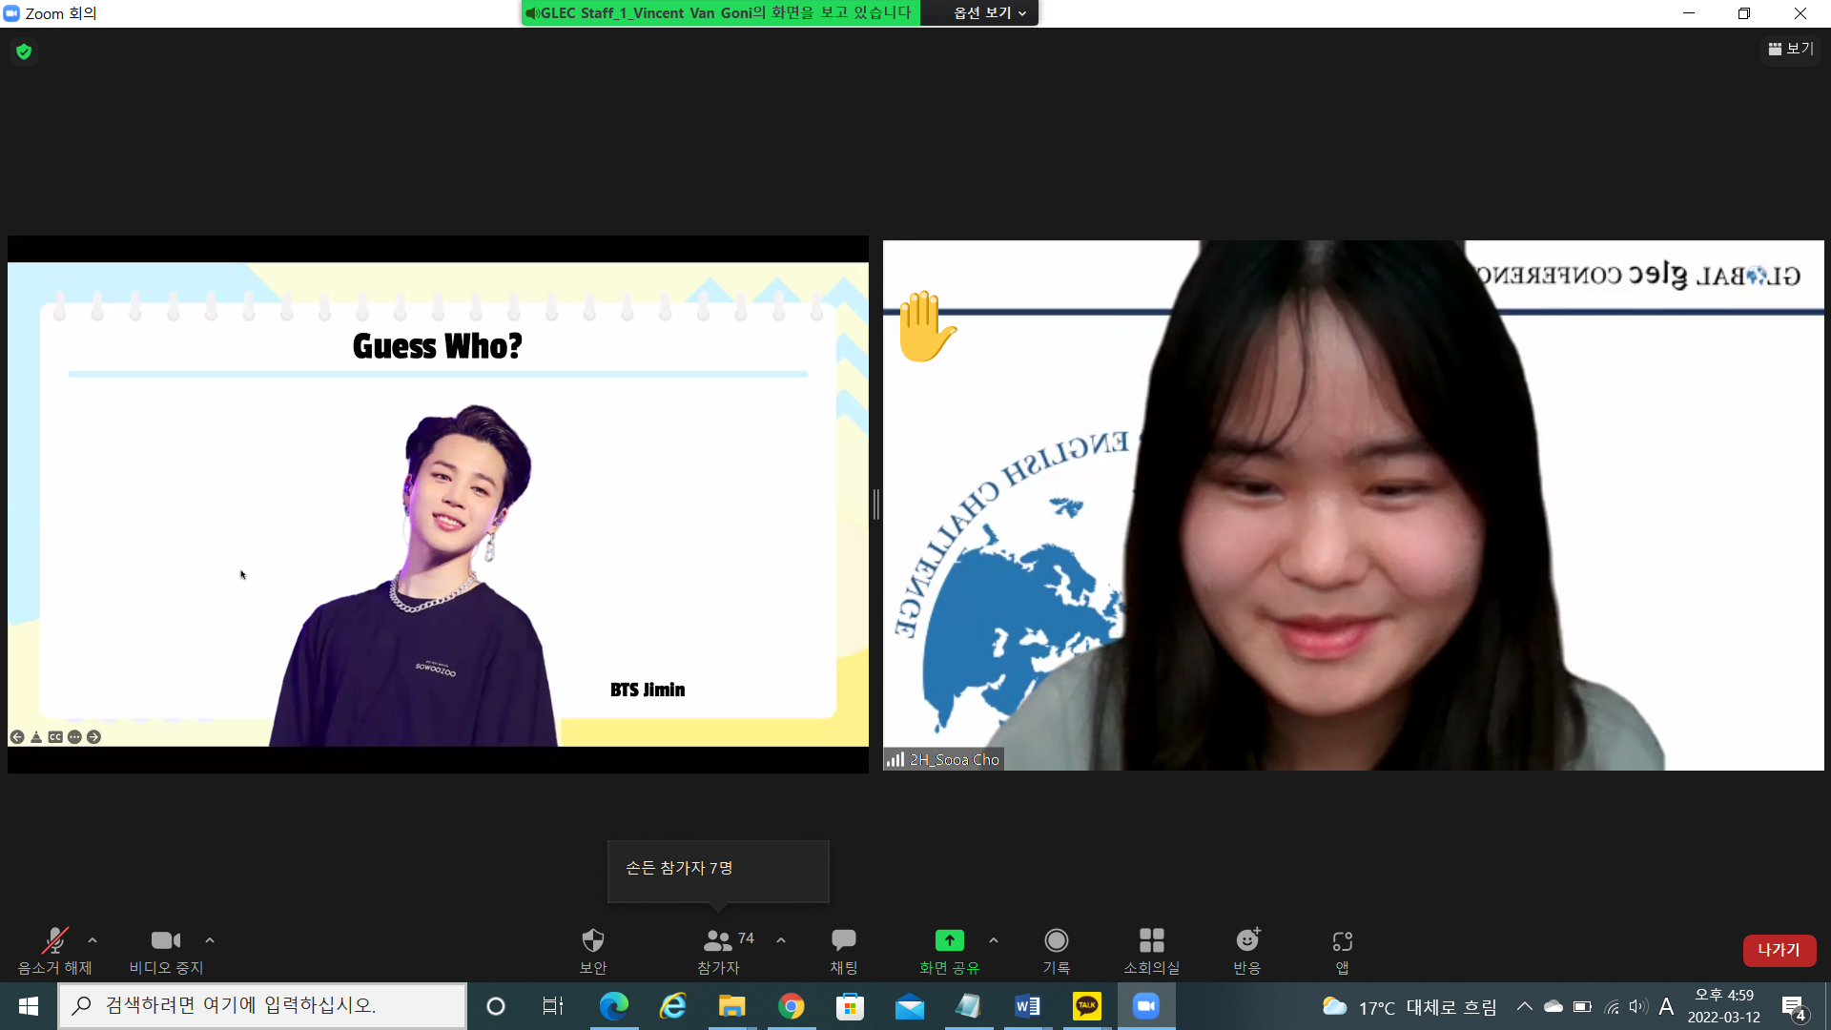Expand participants options arrow

coord(781,940)
